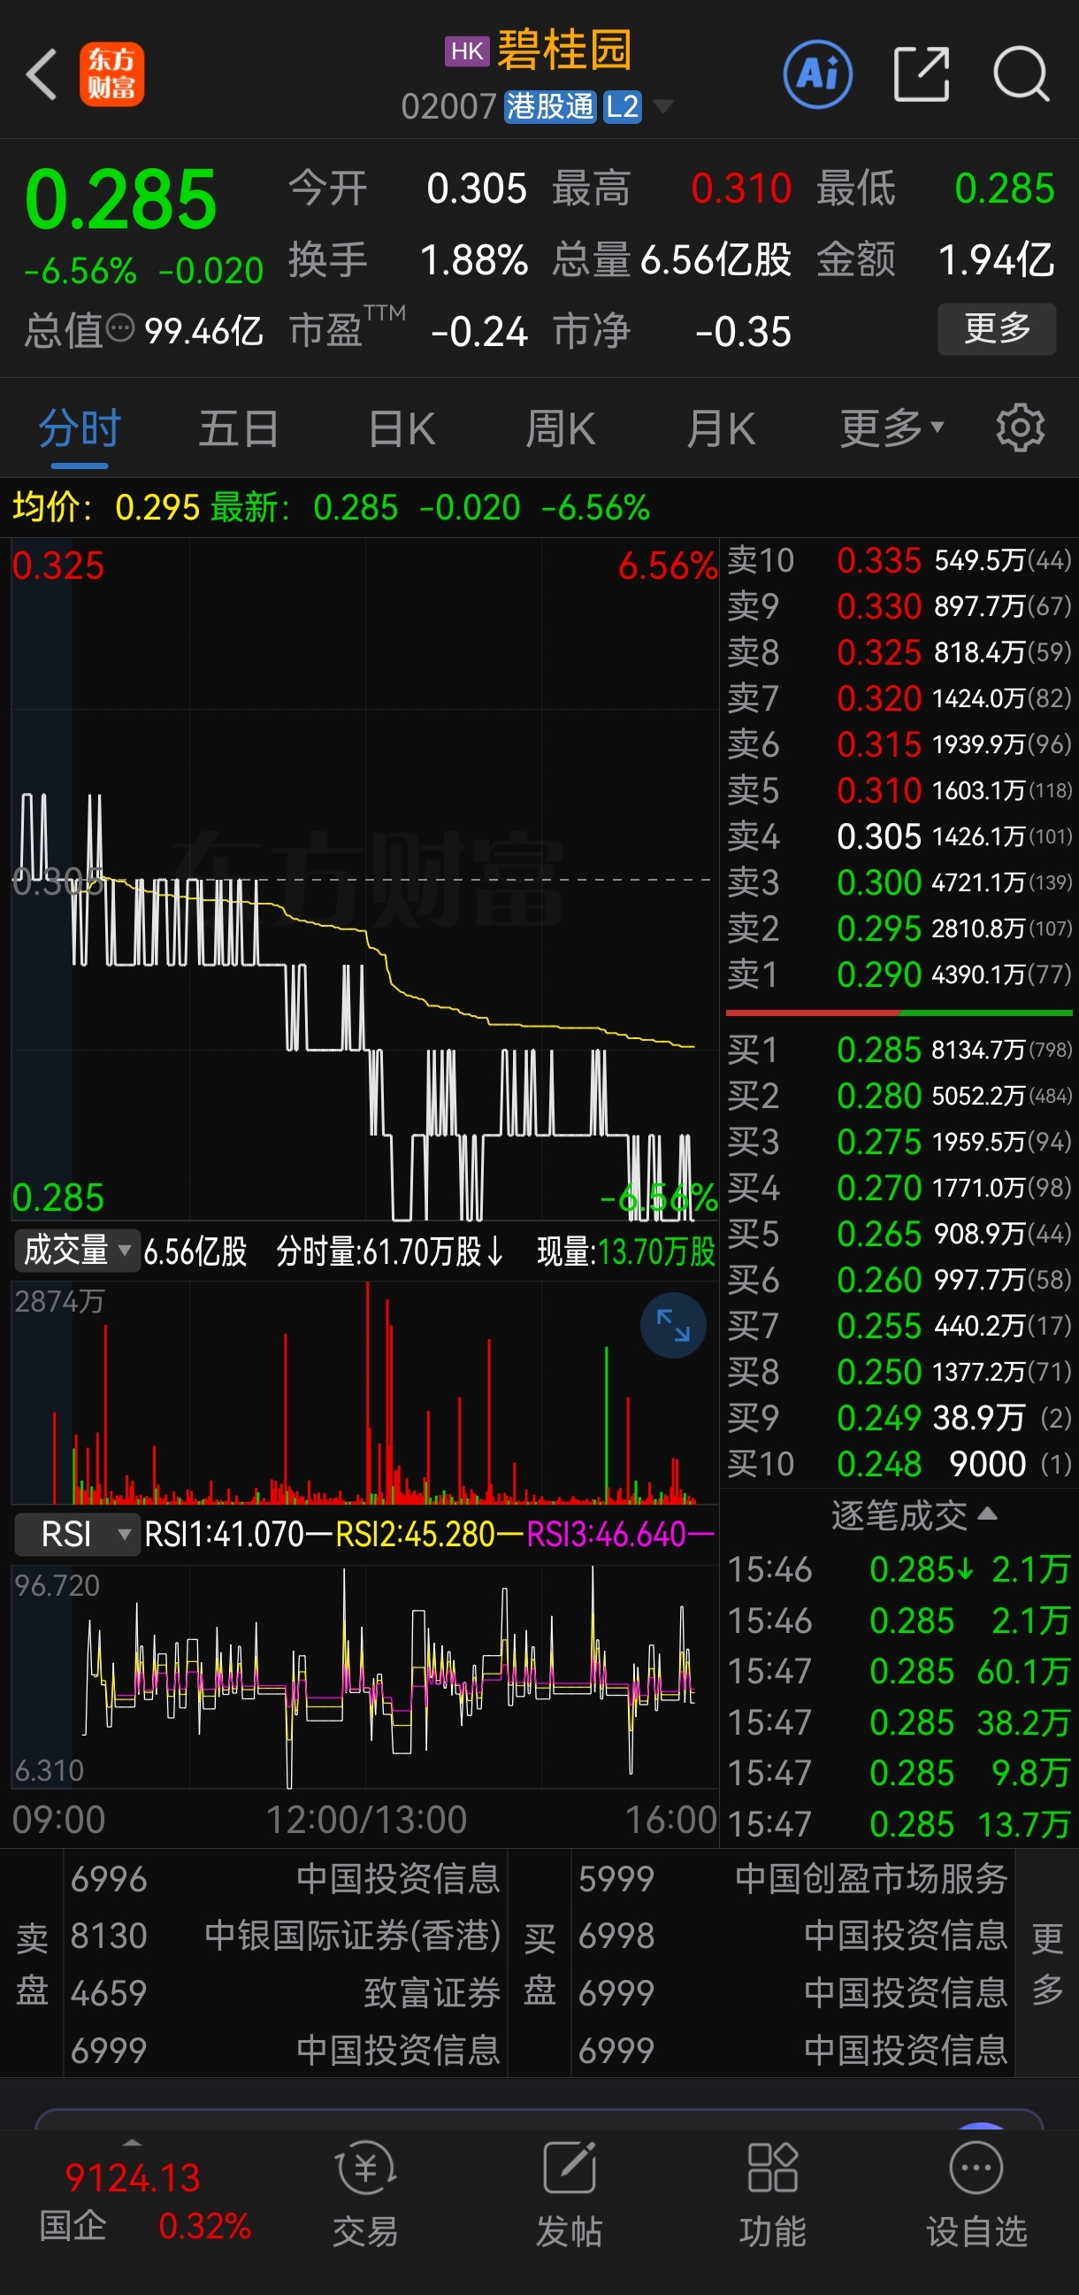The image size is (1079, 2295).
Task: Select 买5 price 0.265 row
Action: [x=899, y=1234]
